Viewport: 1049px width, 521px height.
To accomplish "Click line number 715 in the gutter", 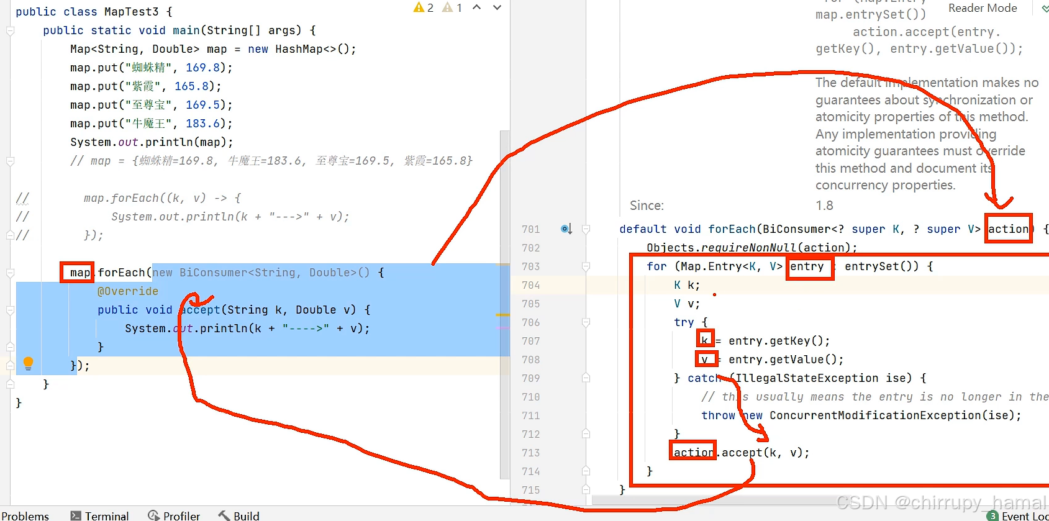I will [531, 490].
